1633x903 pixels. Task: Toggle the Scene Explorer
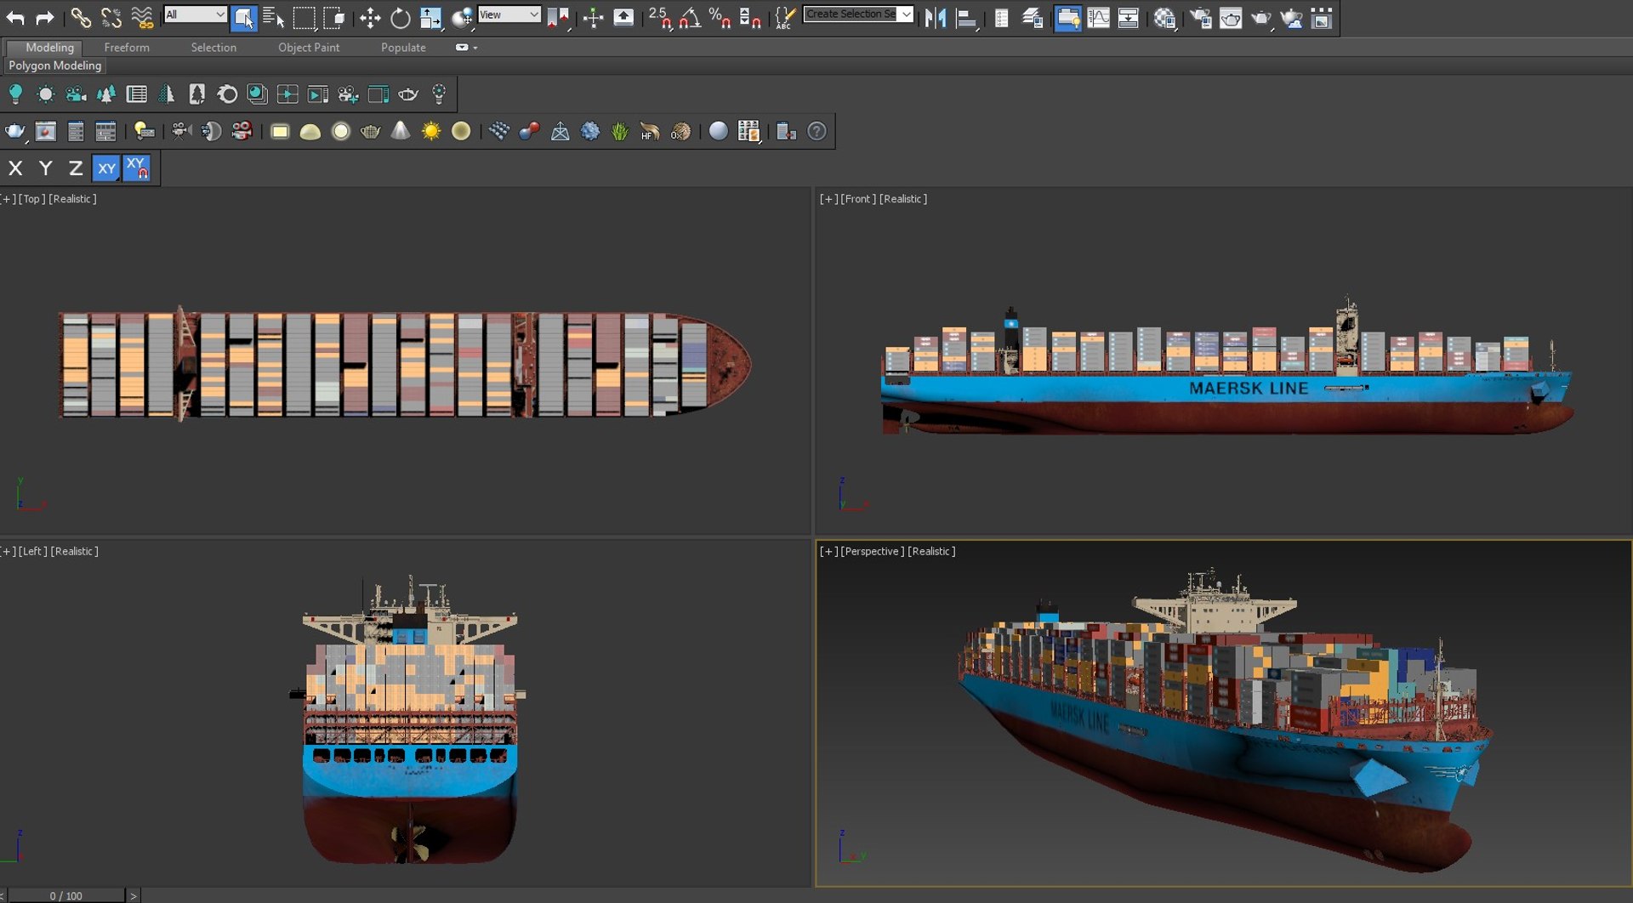[x=1002, y=18]
